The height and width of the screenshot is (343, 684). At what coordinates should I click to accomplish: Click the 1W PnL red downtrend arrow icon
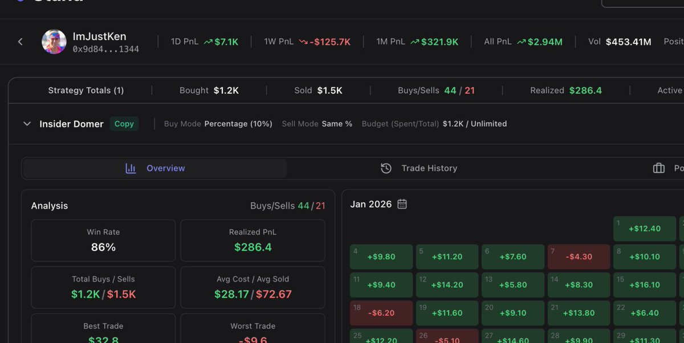[303, 42]
